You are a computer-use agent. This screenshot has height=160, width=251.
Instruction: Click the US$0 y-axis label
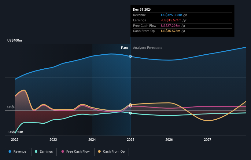(11, 107)
